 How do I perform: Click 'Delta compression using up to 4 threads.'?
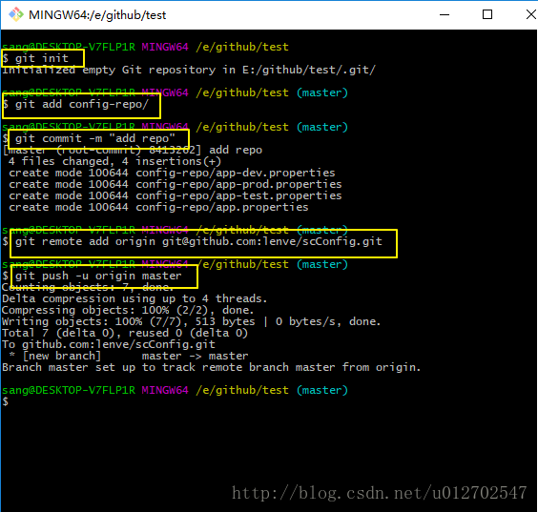click(x=134, y=298)
